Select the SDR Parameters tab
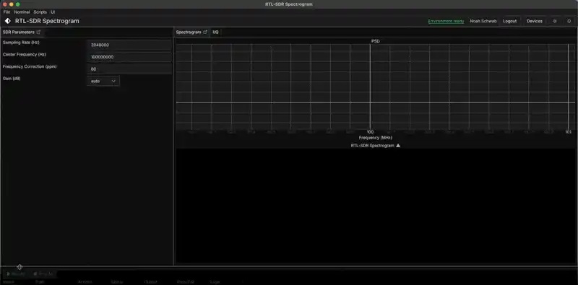This screenshot has width=578, height=285. [19, 32]
